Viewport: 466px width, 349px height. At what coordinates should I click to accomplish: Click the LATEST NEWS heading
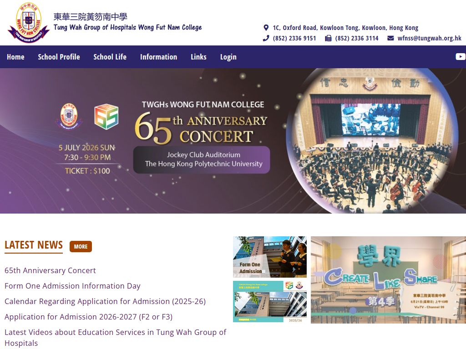[34, 245]
